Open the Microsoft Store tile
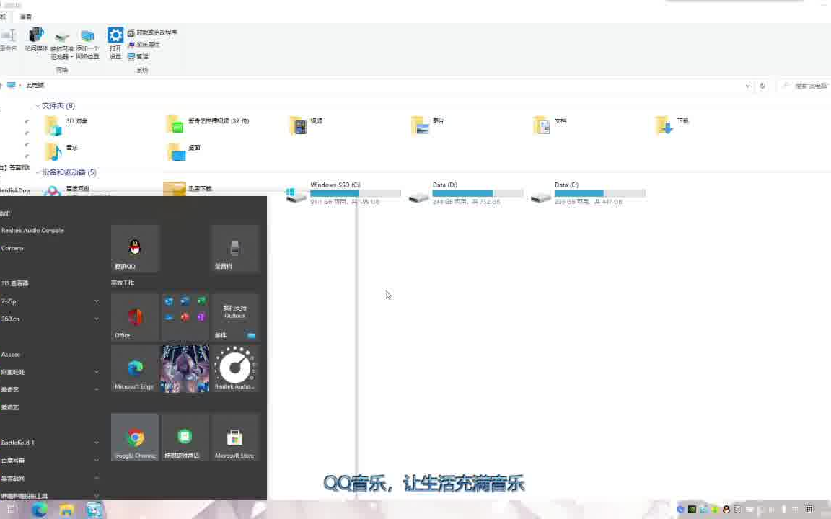 tap(234, 437)
